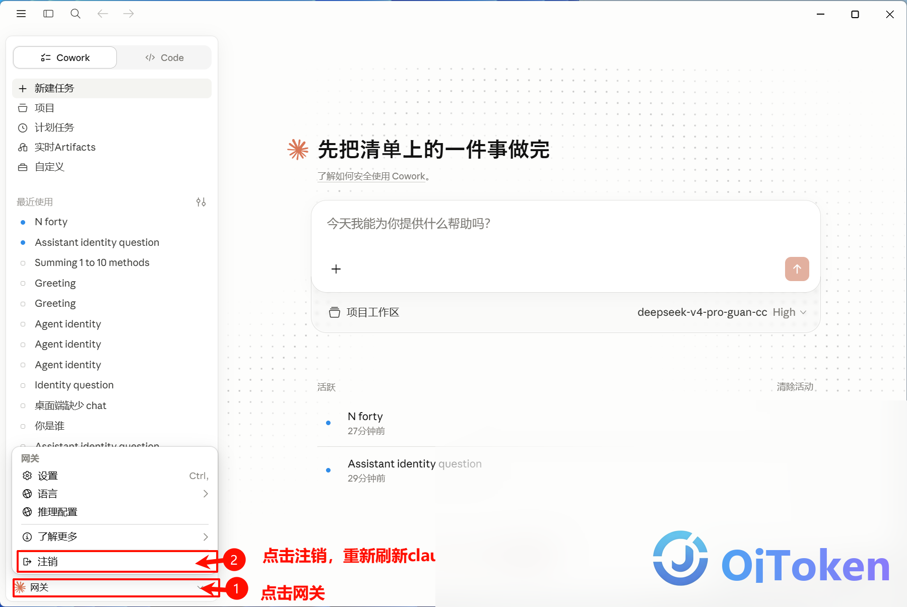Click the 今天我能为你提供什么帮助吗 input field
Viewport: 907px width, 607px height.
[x=565, y=224]
